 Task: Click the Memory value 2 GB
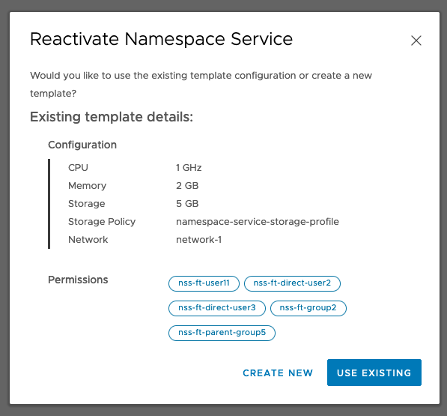[x=187, y=186]
